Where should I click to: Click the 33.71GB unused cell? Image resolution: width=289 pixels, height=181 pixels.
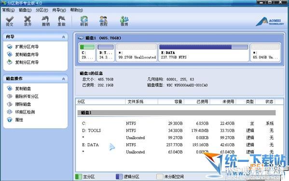click(227, 130)
